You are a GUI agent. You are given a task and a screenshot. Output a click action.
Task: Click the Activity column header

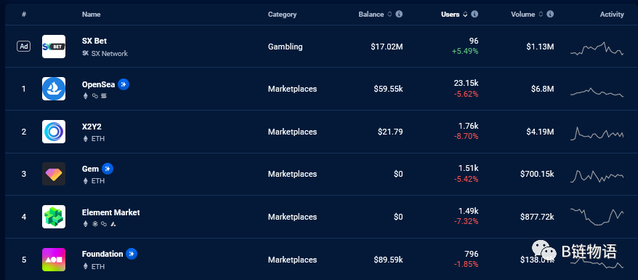612,15
